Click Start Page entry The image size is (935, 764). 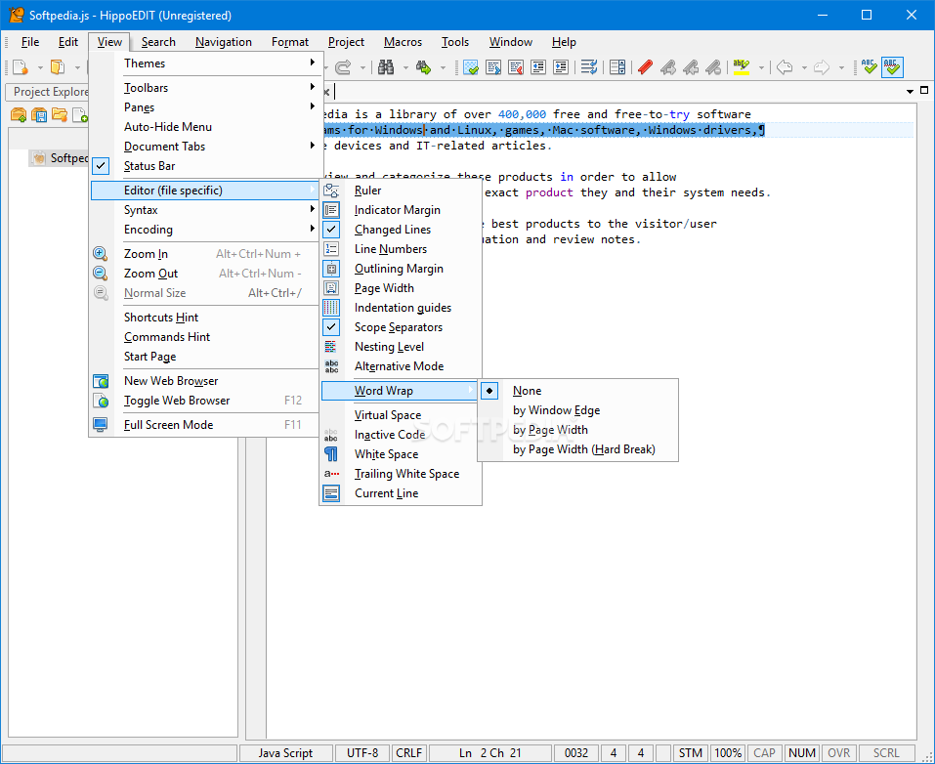tap(206, 357)
